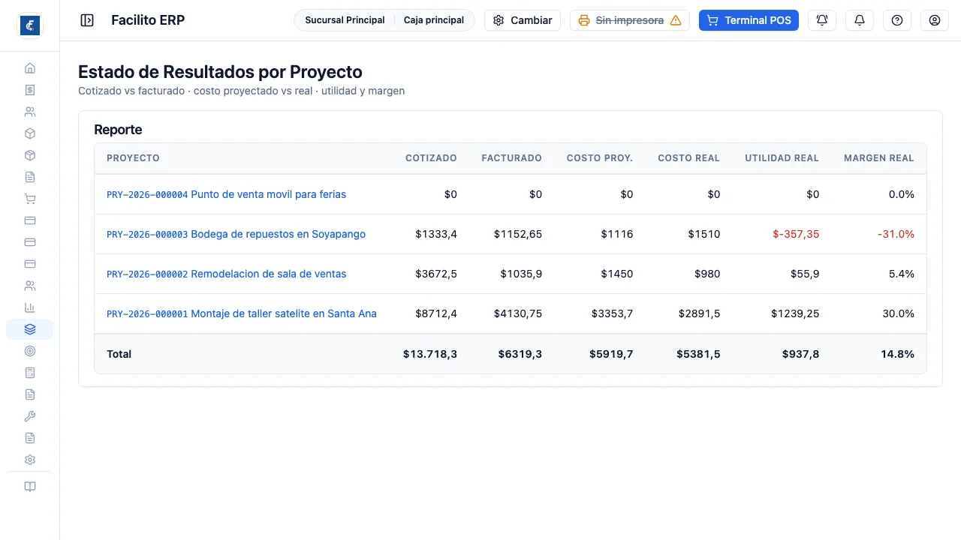Open help with the question mark icon
Screen dimensions: 961x540
(897, 20)
